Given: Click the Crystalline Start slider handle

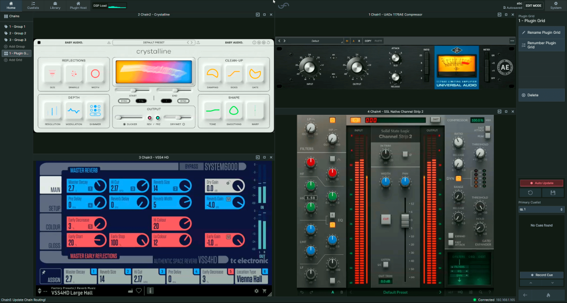Looking at the screenshot, I should (x=133, y=90).
